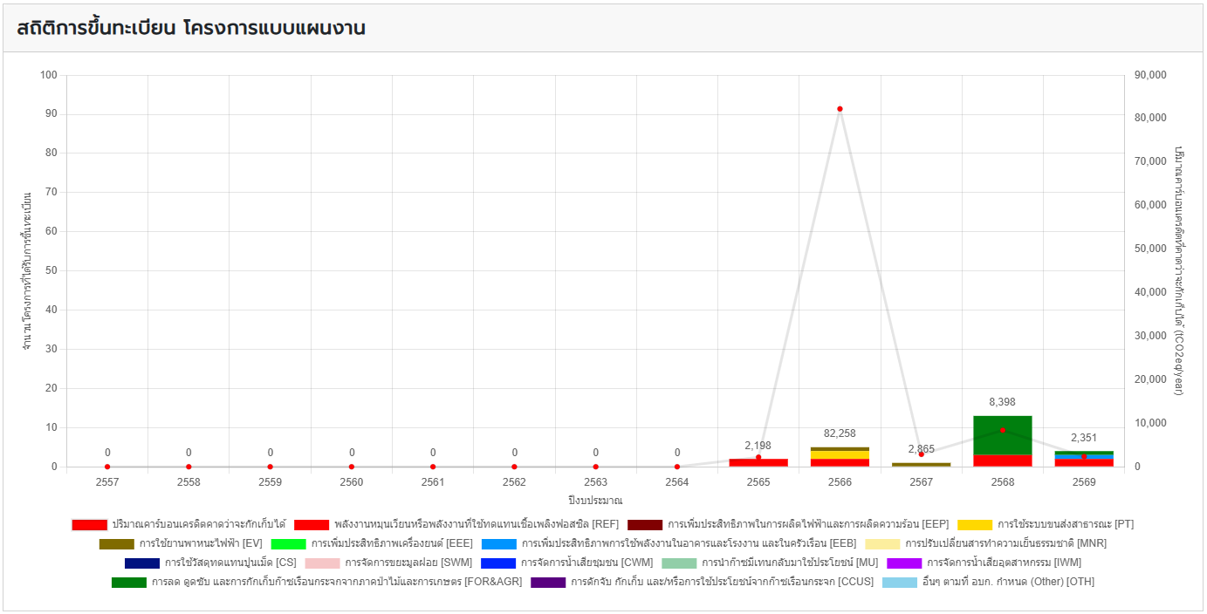
Task: Click the purple [IWM] legend swatch
Action: point(904,563)
